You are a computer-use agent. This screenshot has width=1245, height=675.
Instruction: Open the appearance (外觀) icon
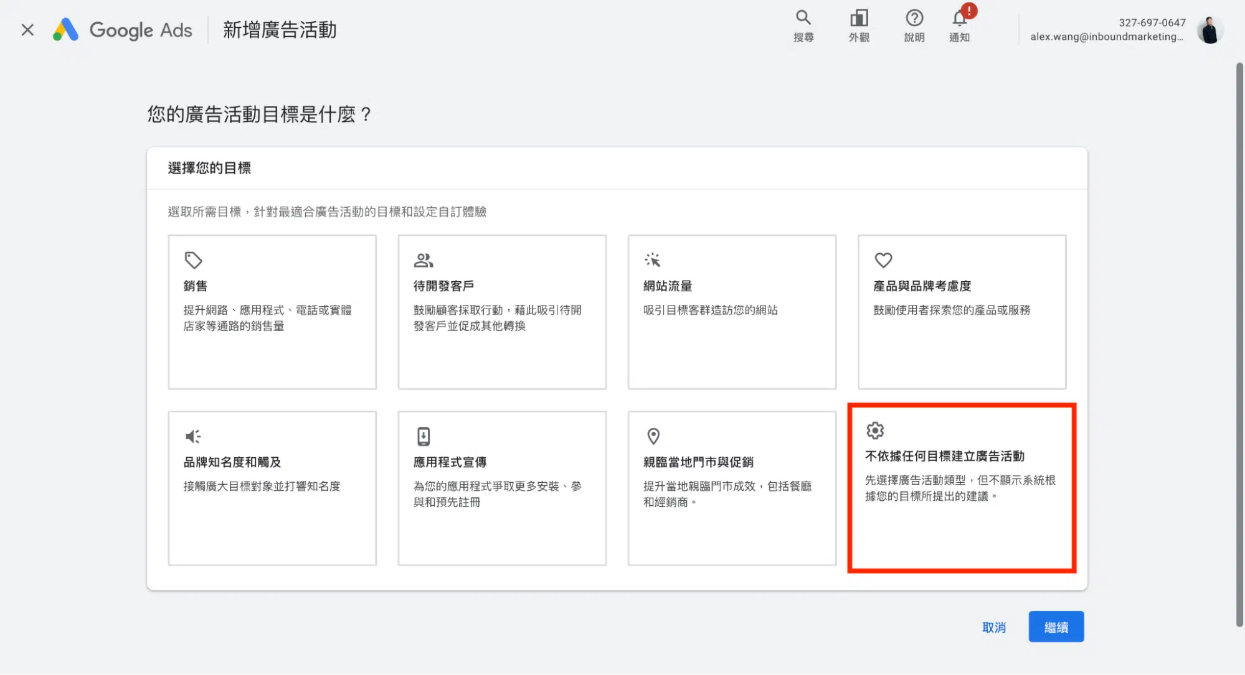tap(859, 17)
